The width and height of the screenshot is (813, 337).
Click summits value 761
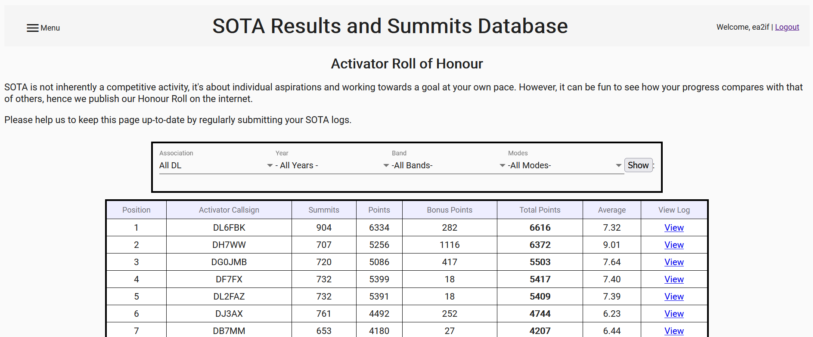(324, 314)
